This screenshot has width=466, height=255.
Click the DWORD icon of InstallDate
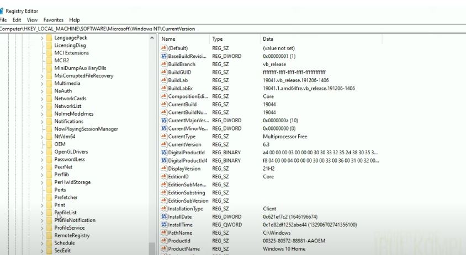click(x=164, y=216)
